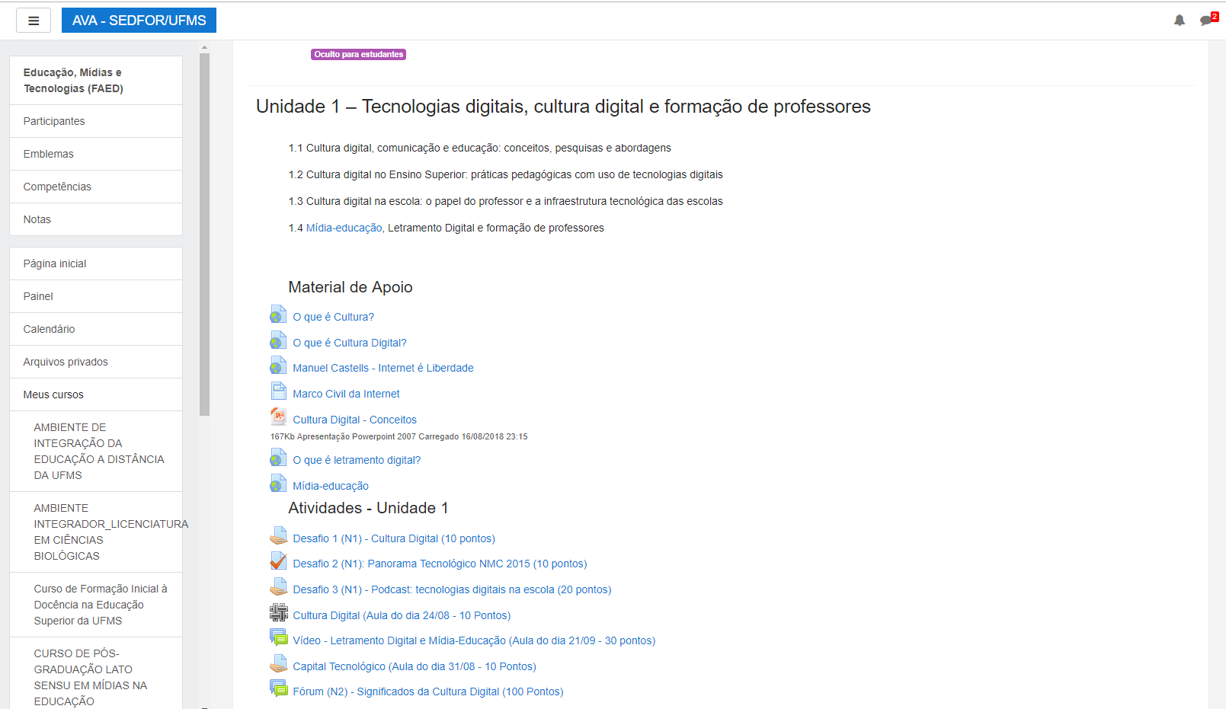Go to Notas in the sidebar
The width and height of the screenshot is (1226, 709).
click(37, 219)
